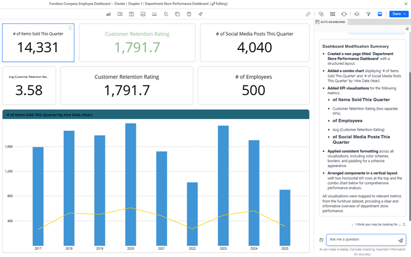The image size is (411, 257).
Task: Select the Auto Dashboard panel tab
Action: click(x=331, y=22)
